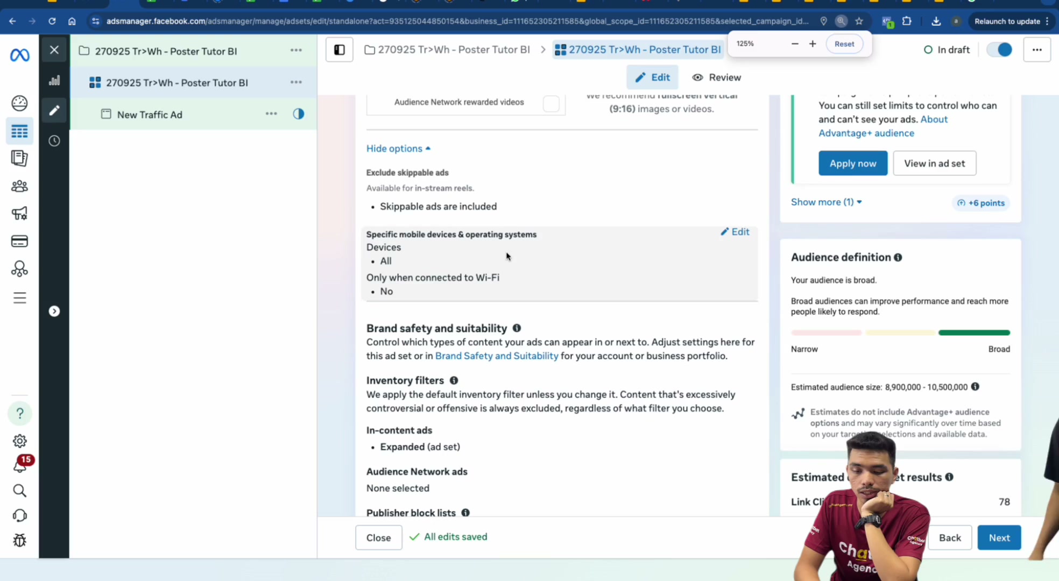The height and width of the screenshot is (581, 1059).
Task: Open Campaigns table grid icon in sidebar
Action: coord(19,131)
